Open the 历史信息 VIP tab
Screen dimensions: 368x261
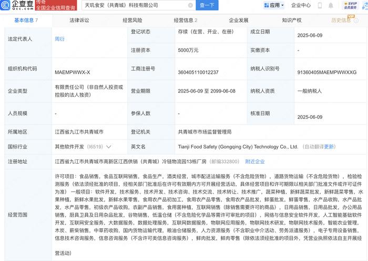[345, 21]
